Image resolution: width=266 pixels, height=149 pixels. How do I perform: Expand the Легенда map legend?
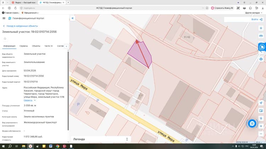(x=101, y=139)
